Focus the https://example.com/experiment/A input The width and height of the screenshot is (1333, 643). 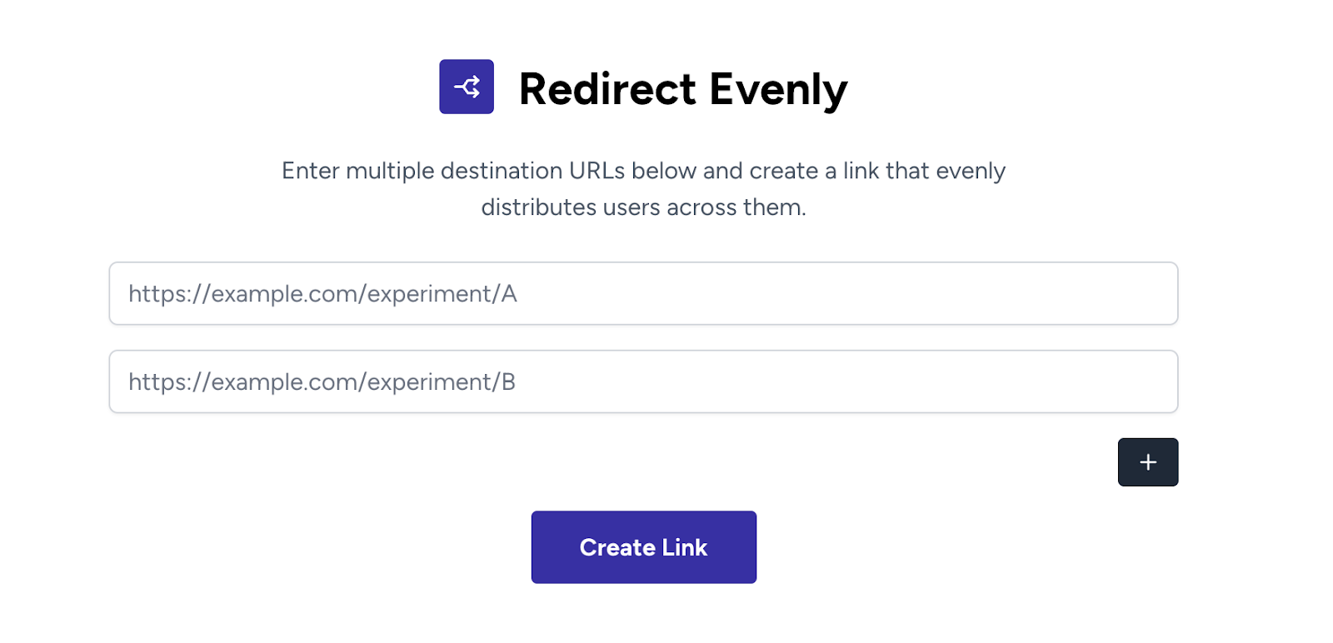click(643, 293)
